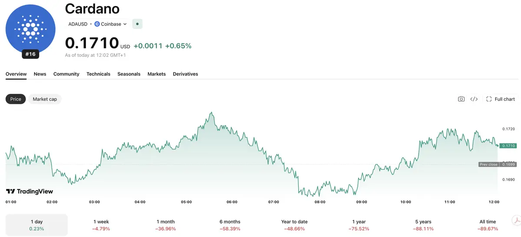521x237 pixels.
Task: Switch to the Derivatives tab
Action: (x=185, y=74)
